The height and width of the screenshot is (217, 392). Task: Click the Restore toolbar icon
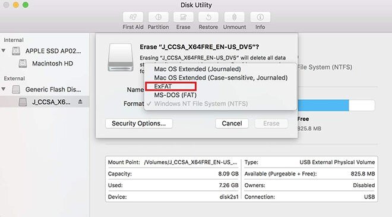pyautogui.click(x=208, y=17)
